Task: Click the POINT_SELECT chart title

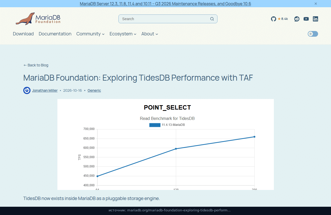Action: (167, 108)
